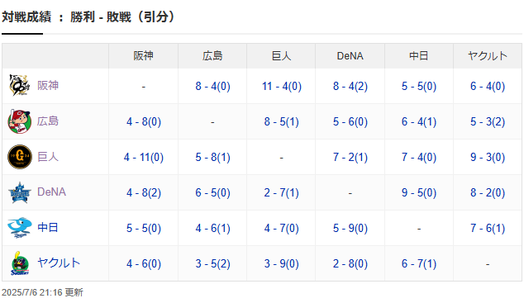Image resolution: width=524 pixels, height=303 pixels.
Task: Click the Yakult Swallows mascot logo
Action: (20, 263)
